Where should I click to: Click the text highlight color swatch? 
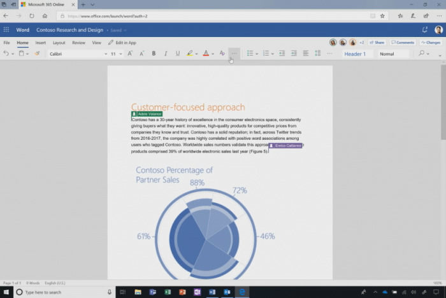[190, 54]
